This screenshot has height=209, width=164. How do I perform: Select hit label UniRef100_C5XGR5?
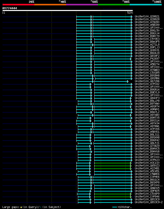147,73
